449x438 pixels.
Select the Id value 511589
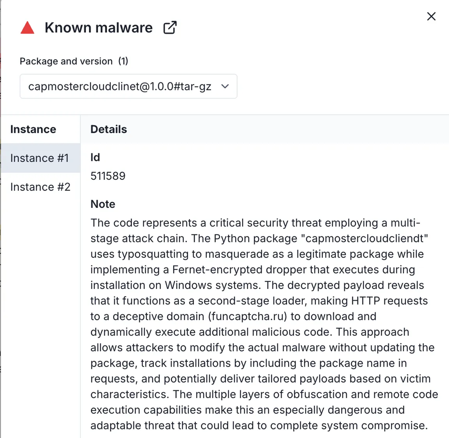point(108,176)
